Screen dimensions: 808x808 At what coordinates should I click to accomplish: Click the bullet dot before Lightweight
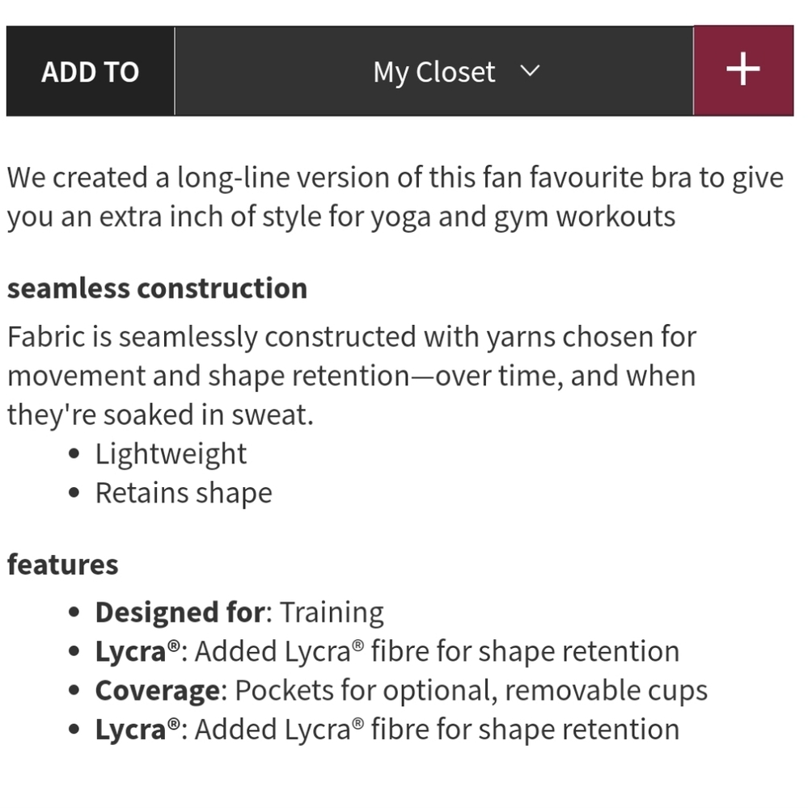point(74,454)
